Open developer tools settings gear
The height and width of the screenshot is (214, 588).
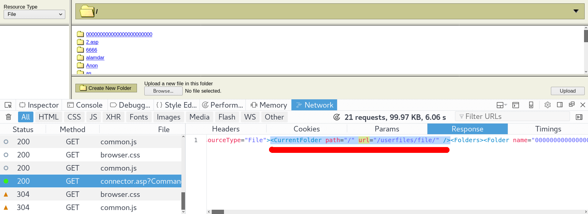548,105
